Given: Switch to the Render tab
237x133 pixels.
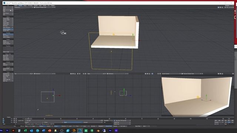Looking at the screenshot, I should (36, 6).
